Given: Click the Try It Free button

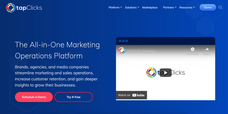Looking at the screenshot, I should point(74,97).
